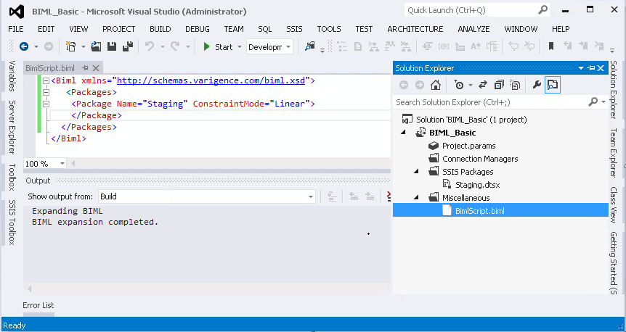The image size is (626, 332).
Task: Open the Server Explorer side tab
Action: 12,127
